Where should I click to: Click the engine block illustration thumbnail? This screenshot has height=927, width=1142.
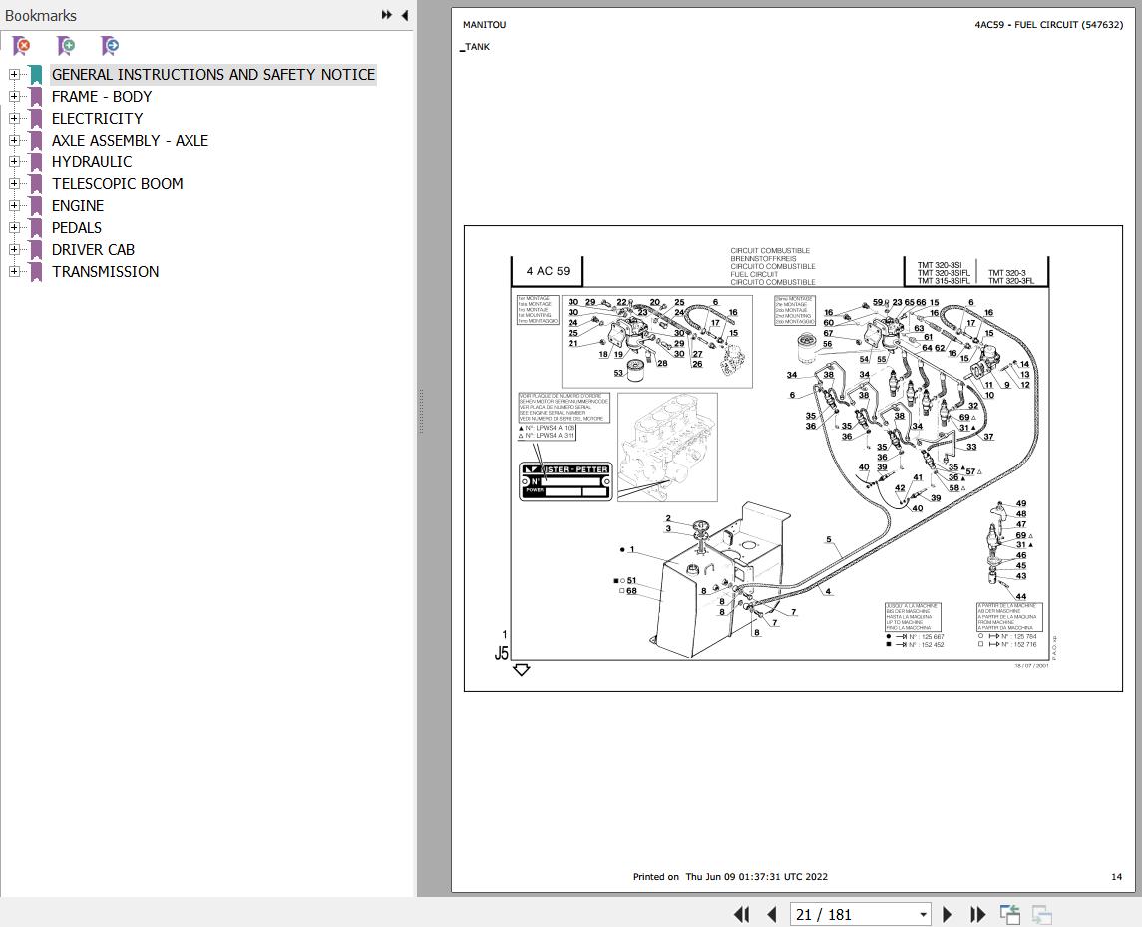(x=667, y=447)
